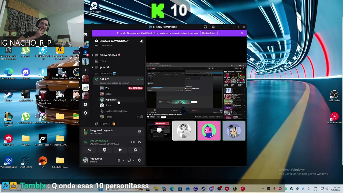Open microphone input options arrow
The height and width of the screenshot is (193, 343).
(x=123, y=160)
